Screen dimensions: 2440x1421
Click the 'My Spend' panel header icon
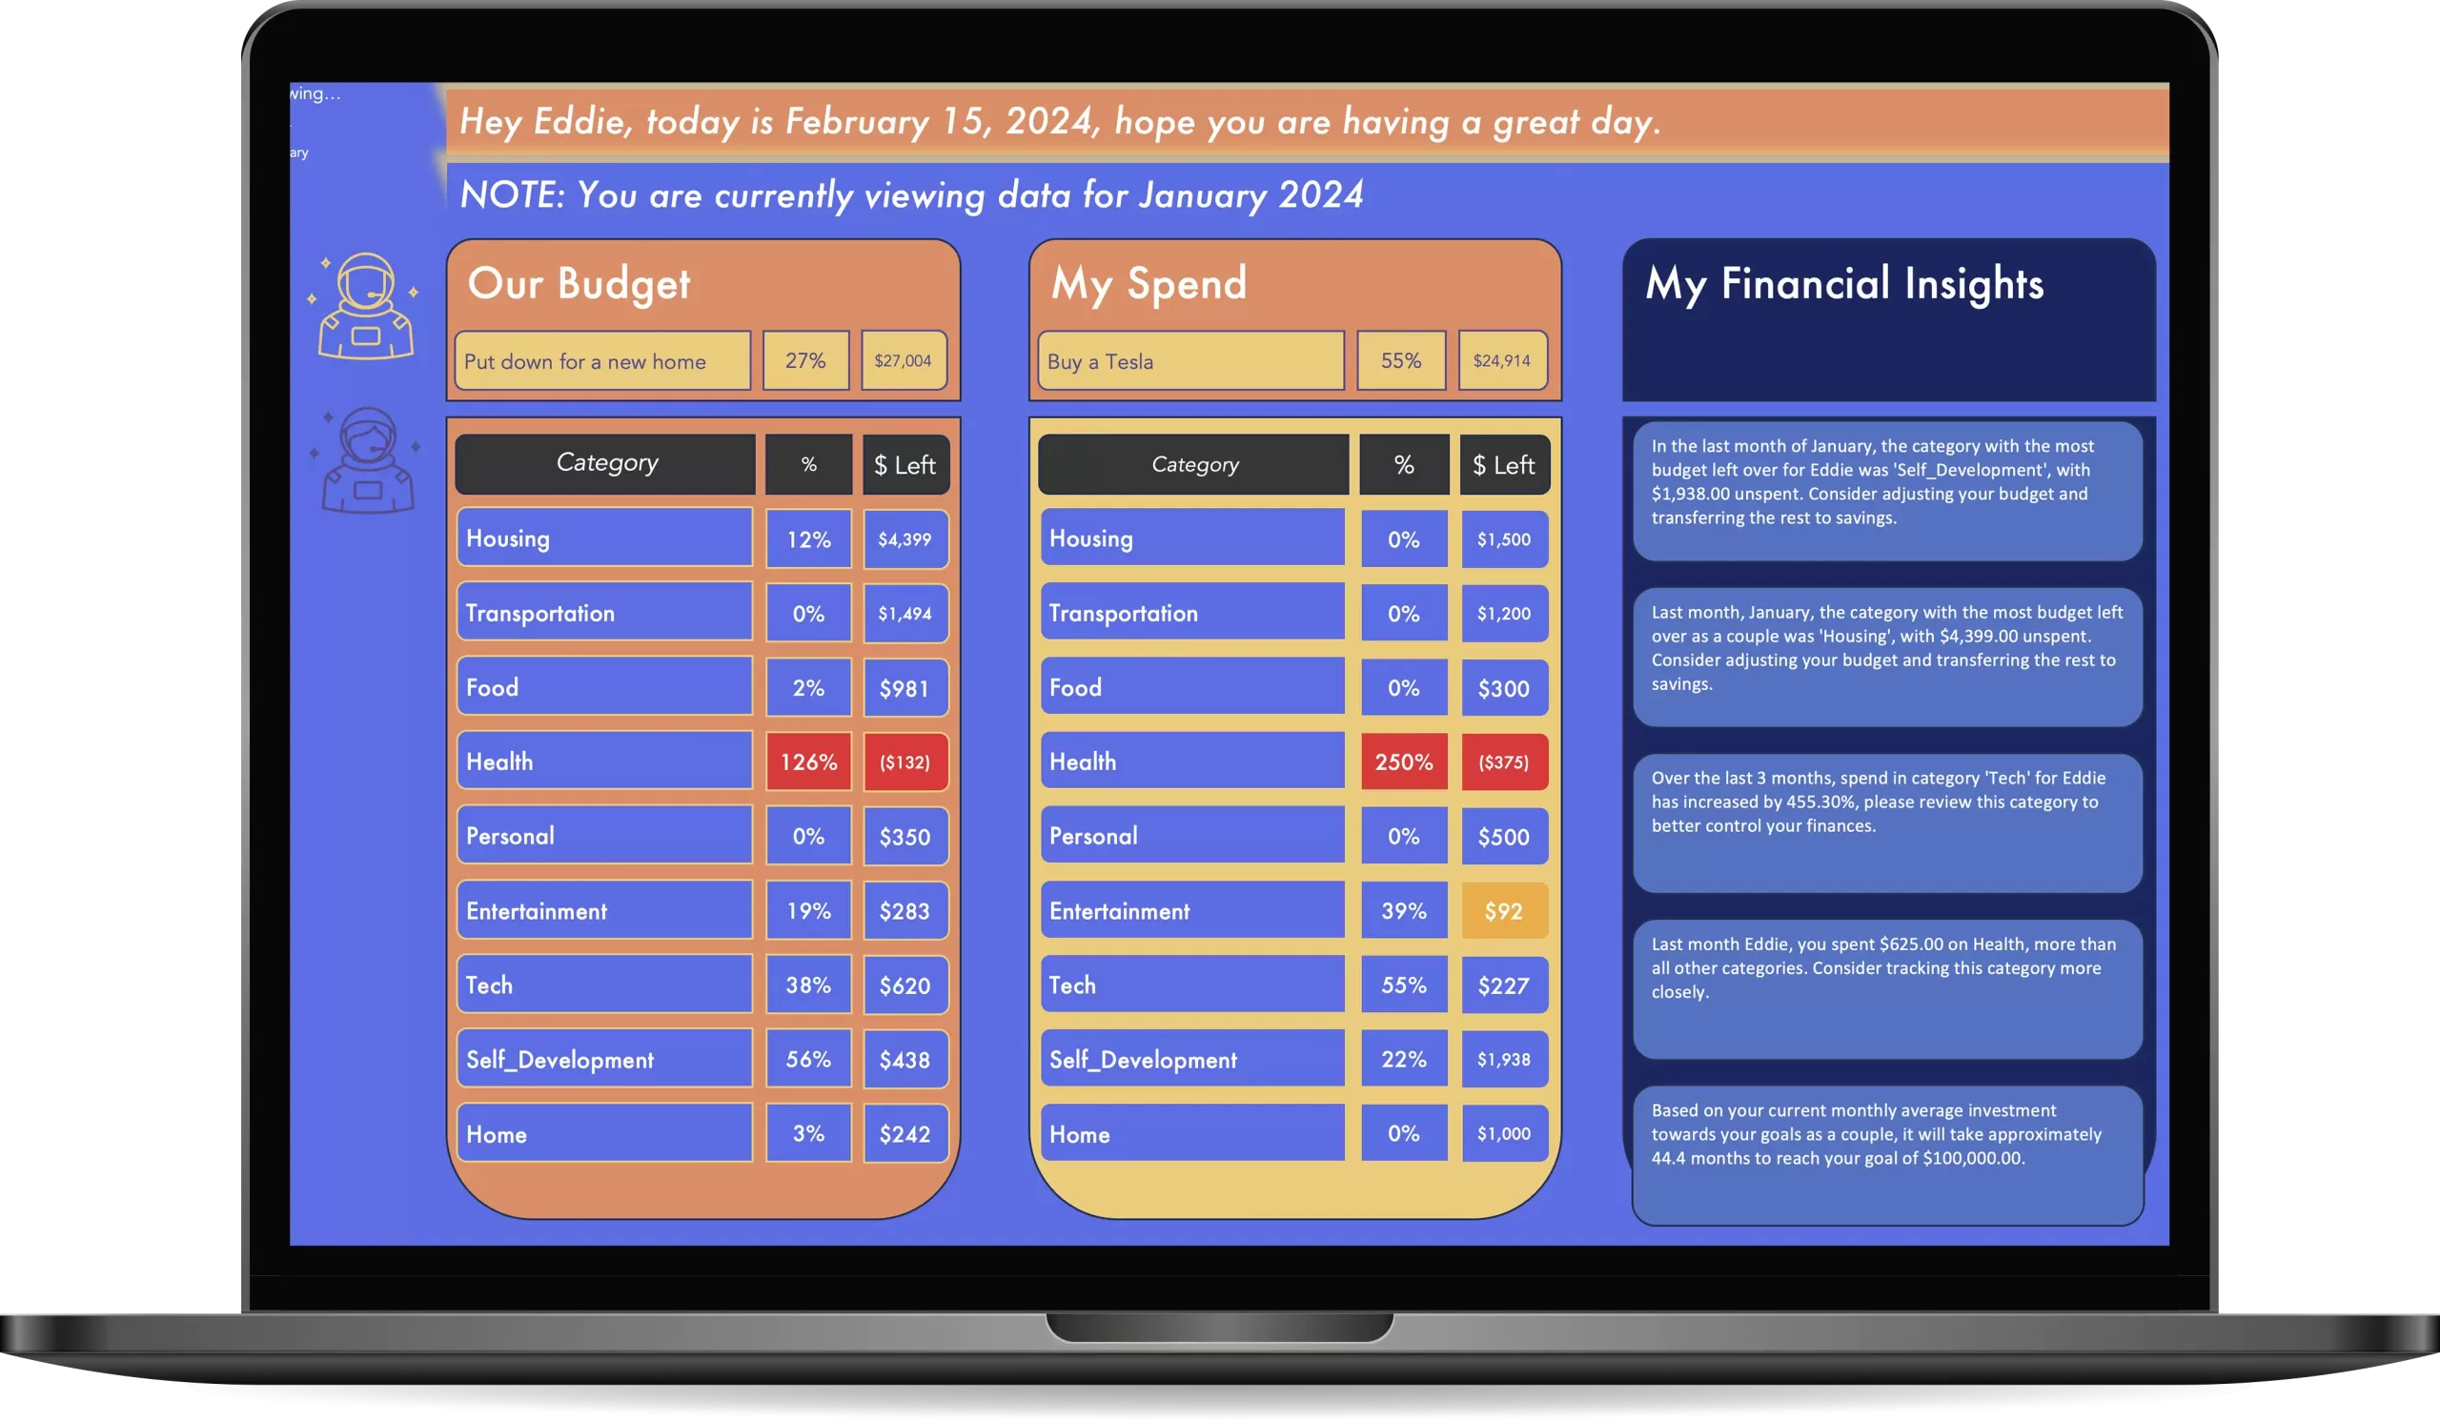pos(363,474)
